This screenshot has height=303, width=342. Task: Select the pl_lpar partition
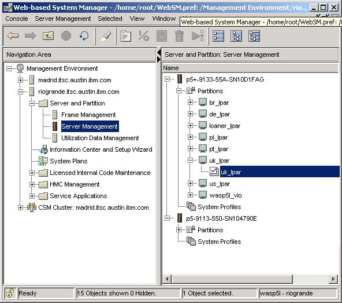(x=218, y=137)
